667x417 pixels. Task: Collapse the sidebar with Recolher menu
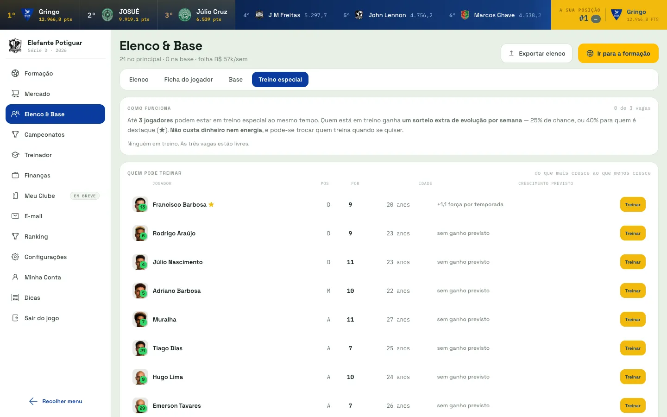[x=56, y=401]
